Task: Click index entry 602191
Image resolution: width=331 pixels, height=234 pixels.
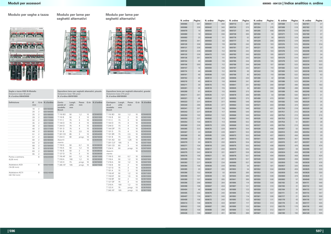Action: (x=306, y=24)
